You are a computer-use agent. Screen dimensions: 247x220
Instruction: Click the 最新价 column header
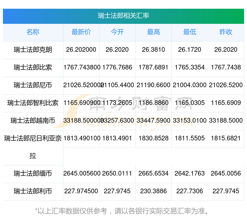tap(81, 32)
